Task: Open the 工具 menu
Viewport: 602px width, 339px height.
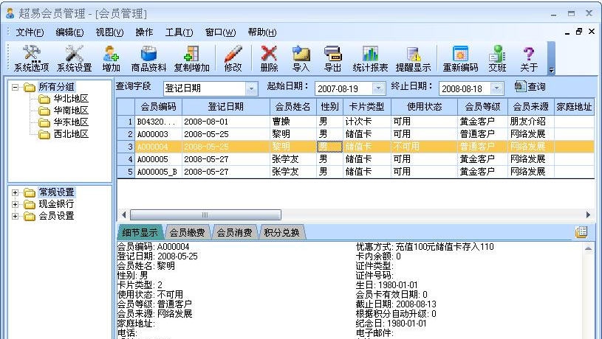Action: (179, 32)
